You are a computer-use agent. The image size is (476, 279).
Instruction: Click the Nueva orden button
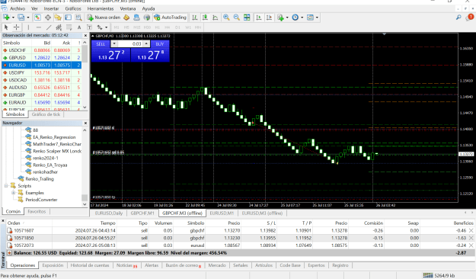tap(104, 18)
